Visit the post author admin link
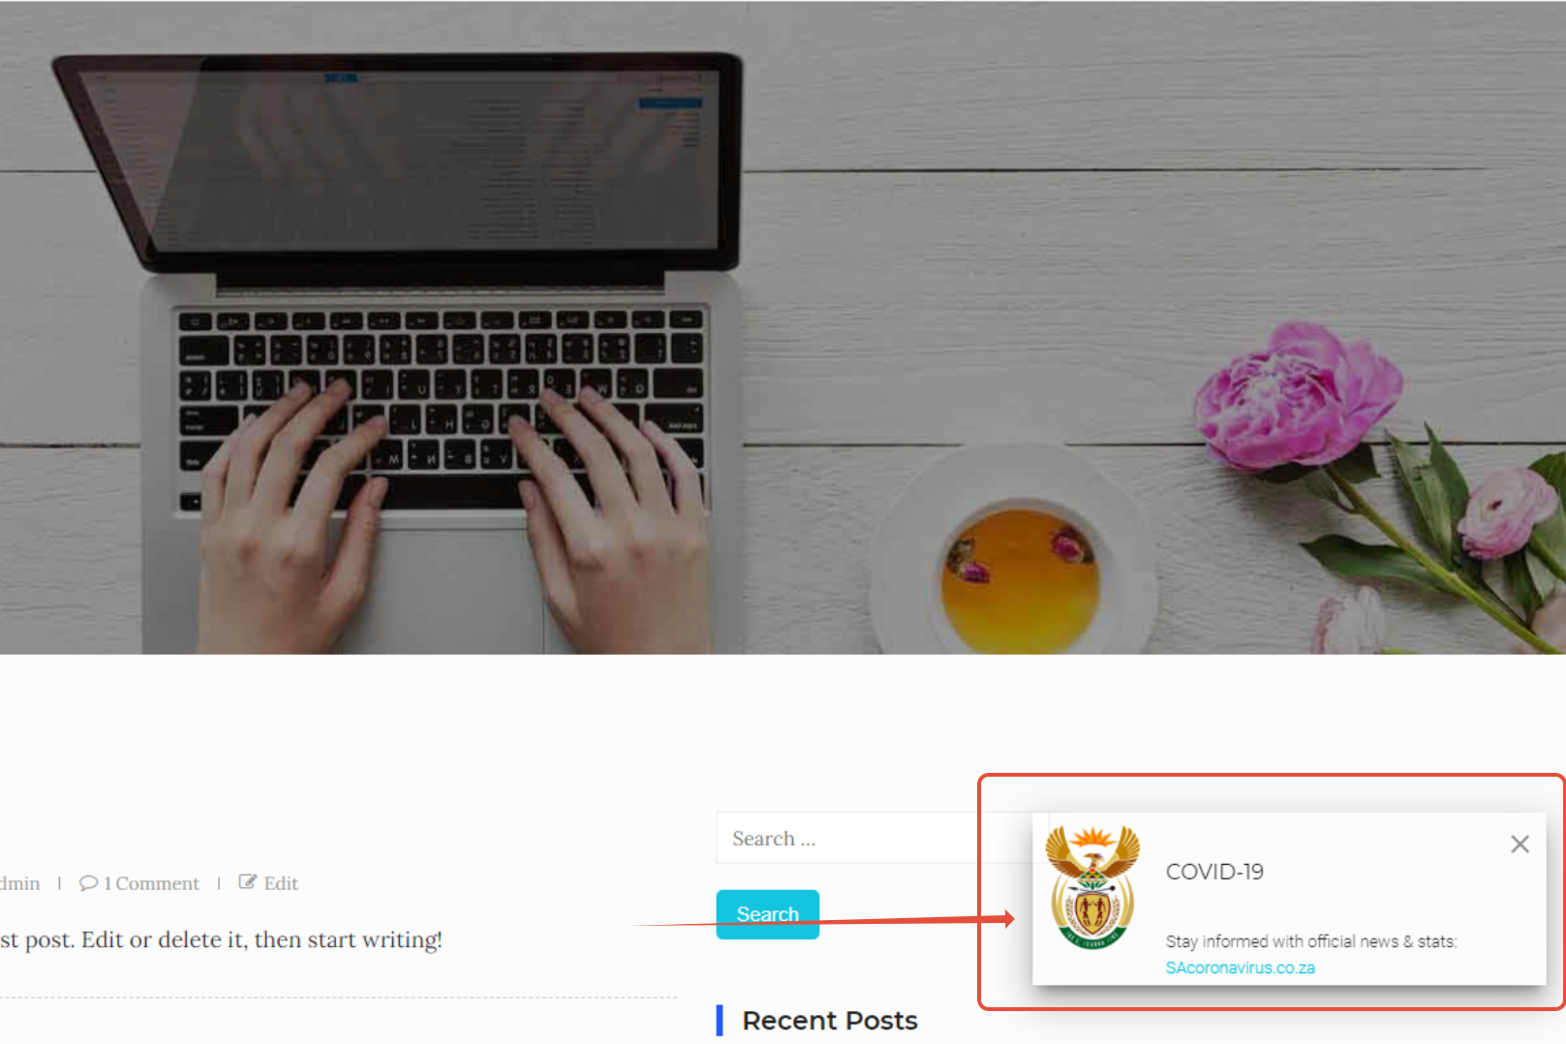1566x1044 pixels. coord(19,883)
